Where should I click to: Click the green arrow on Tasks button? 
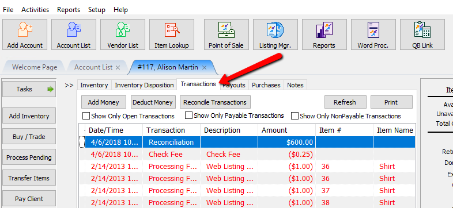pos(51,89)
